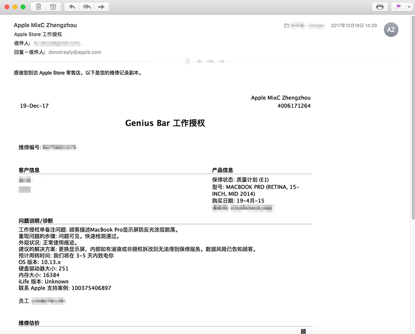Click the AZ sender avatar

click(x=391, y=30)
